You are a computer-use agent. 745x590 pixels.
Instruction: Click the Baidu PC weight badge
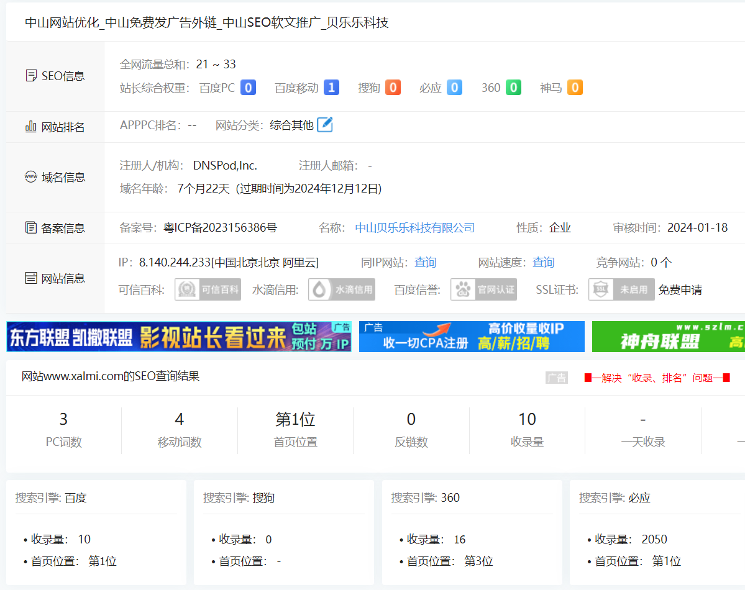click(248, 88)
